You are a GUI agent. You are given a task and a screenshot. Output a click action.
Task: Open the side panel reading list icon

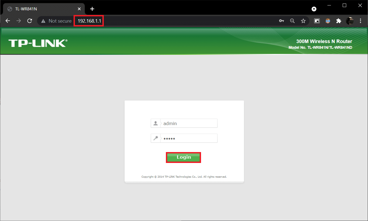(317, 21)
